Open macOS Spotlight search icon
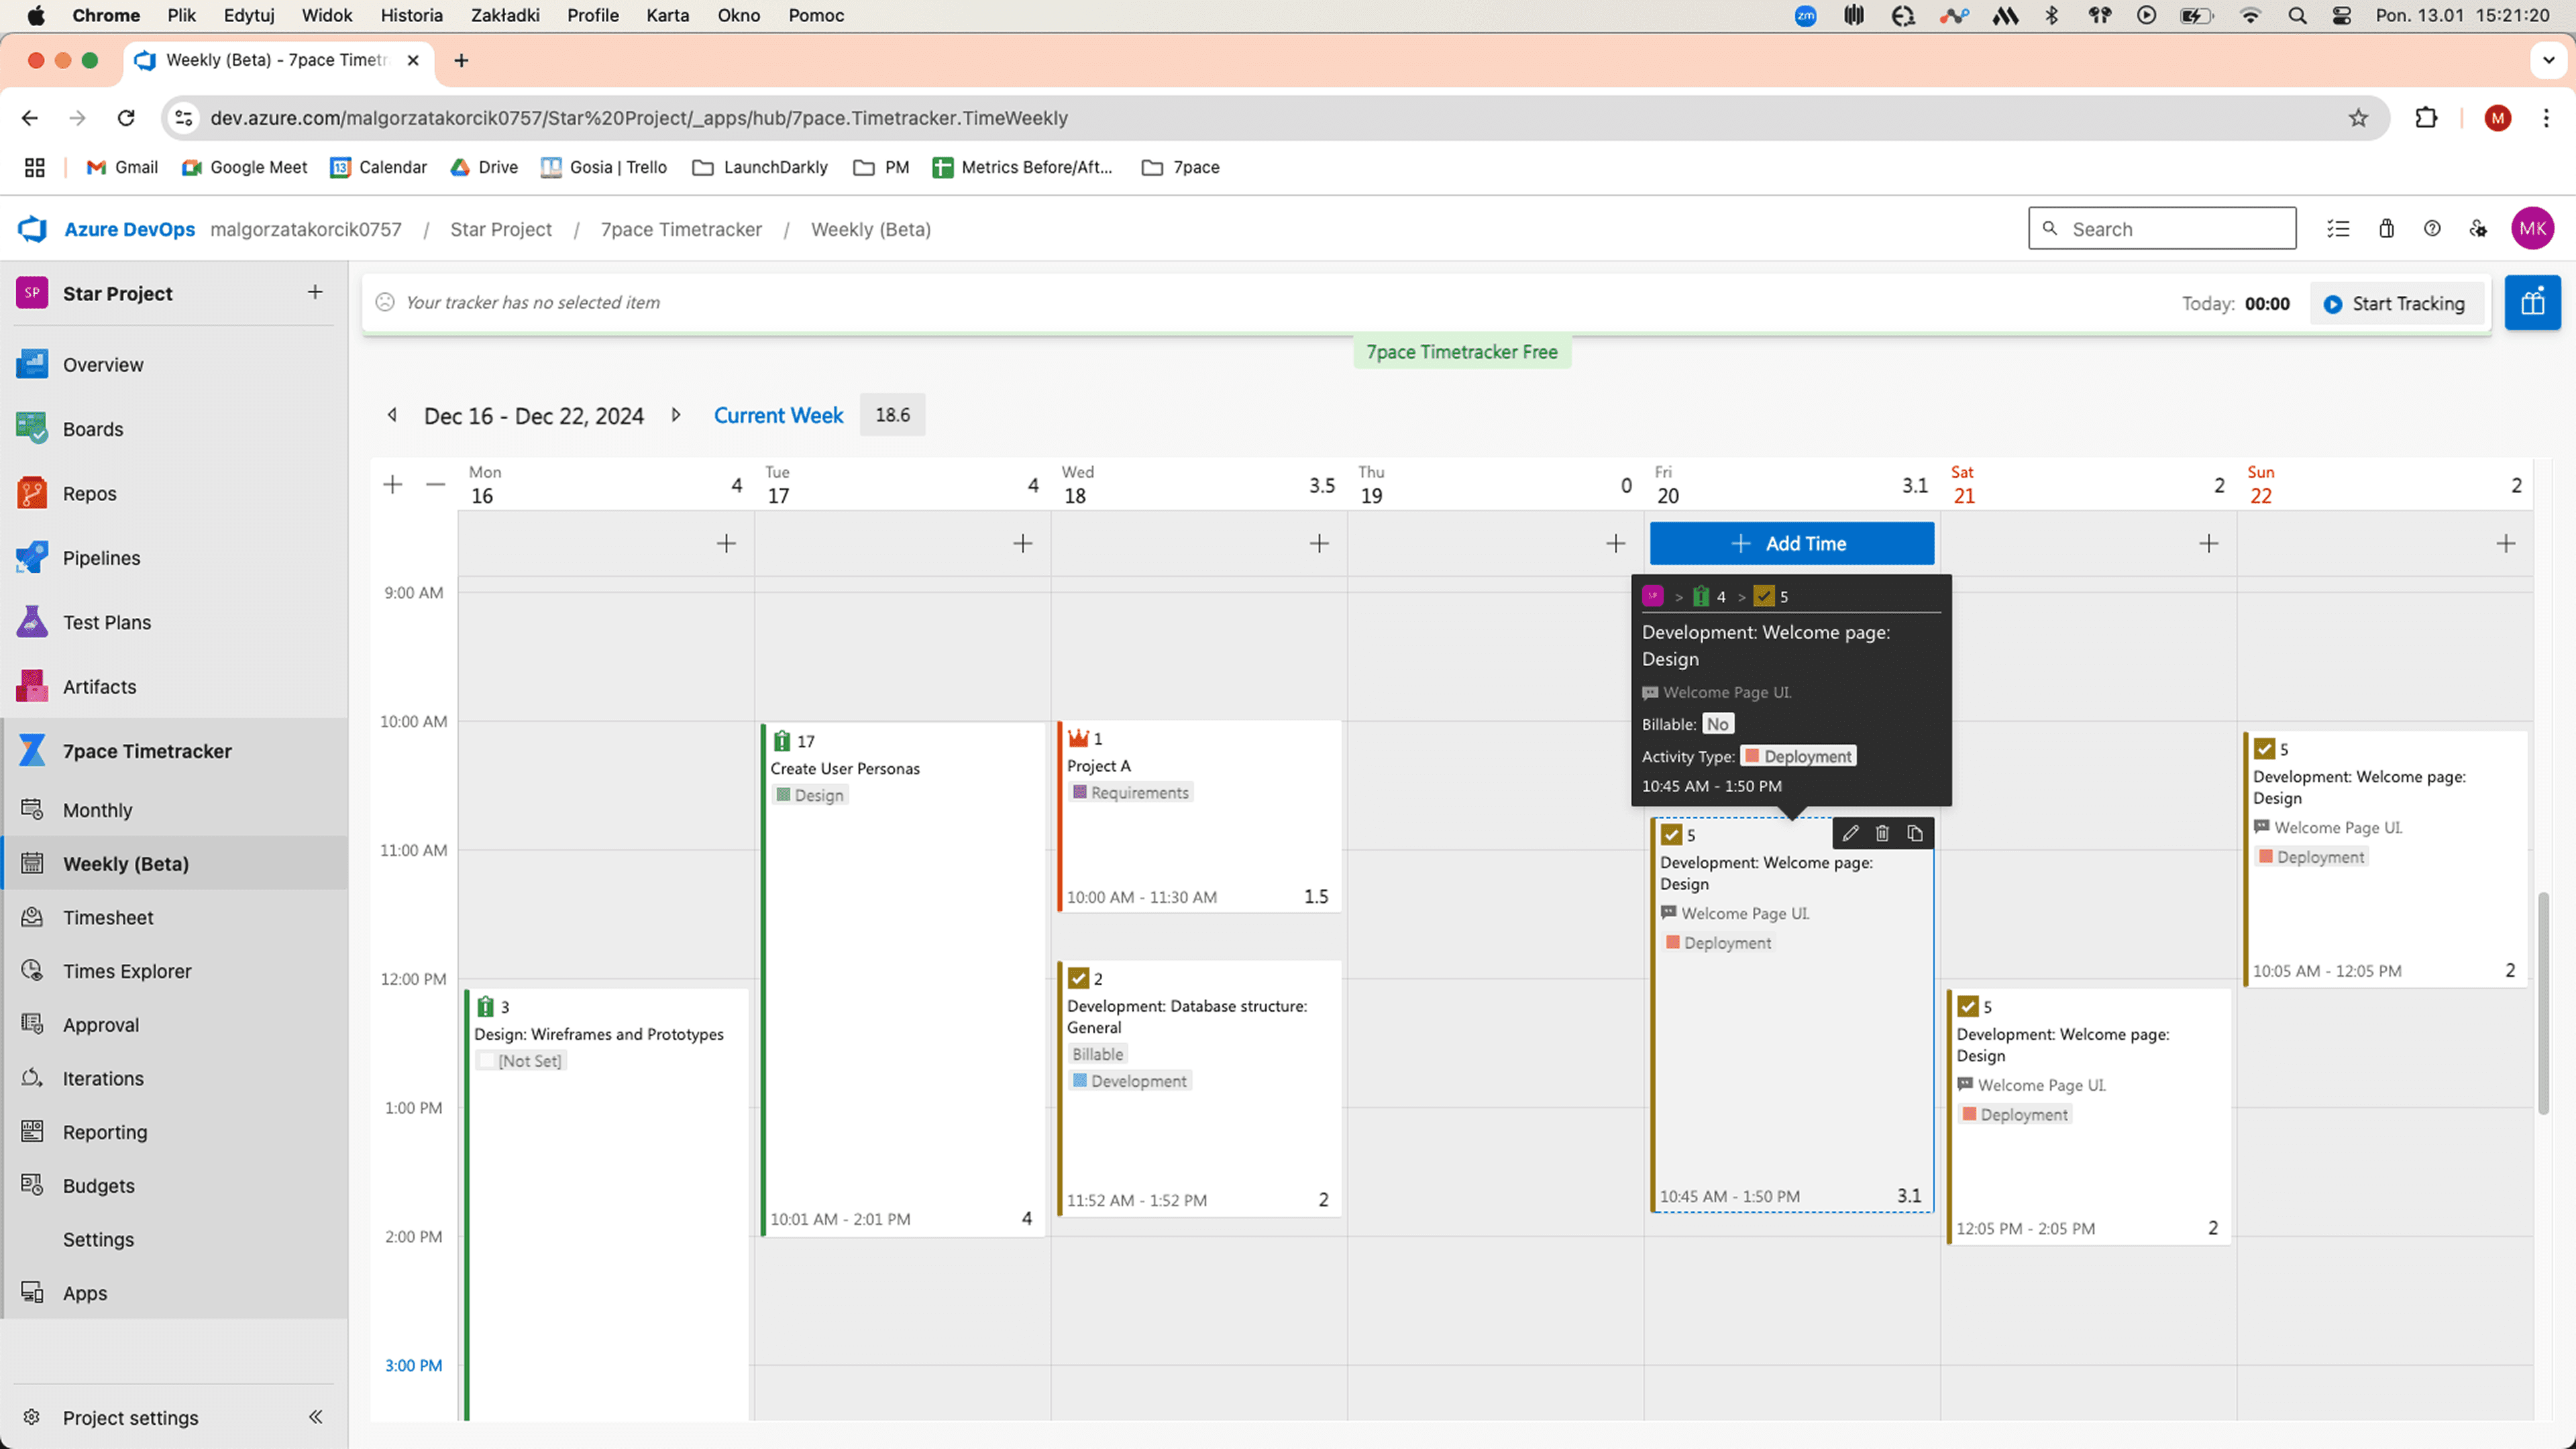The image size is (2576, 1449). tap(2297, 15)
